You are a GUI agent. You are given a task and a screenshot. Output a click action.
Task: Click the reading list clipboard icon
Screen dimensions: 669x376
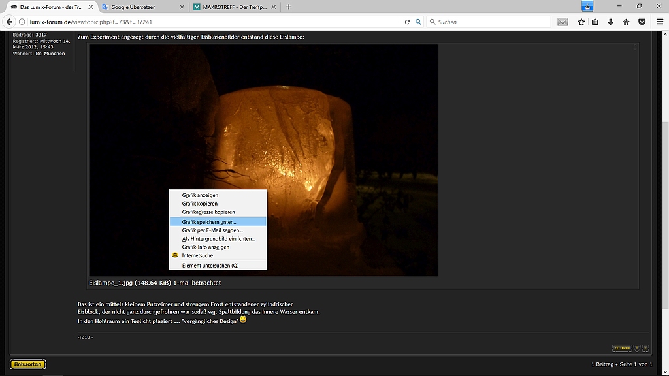pos(595,21)
